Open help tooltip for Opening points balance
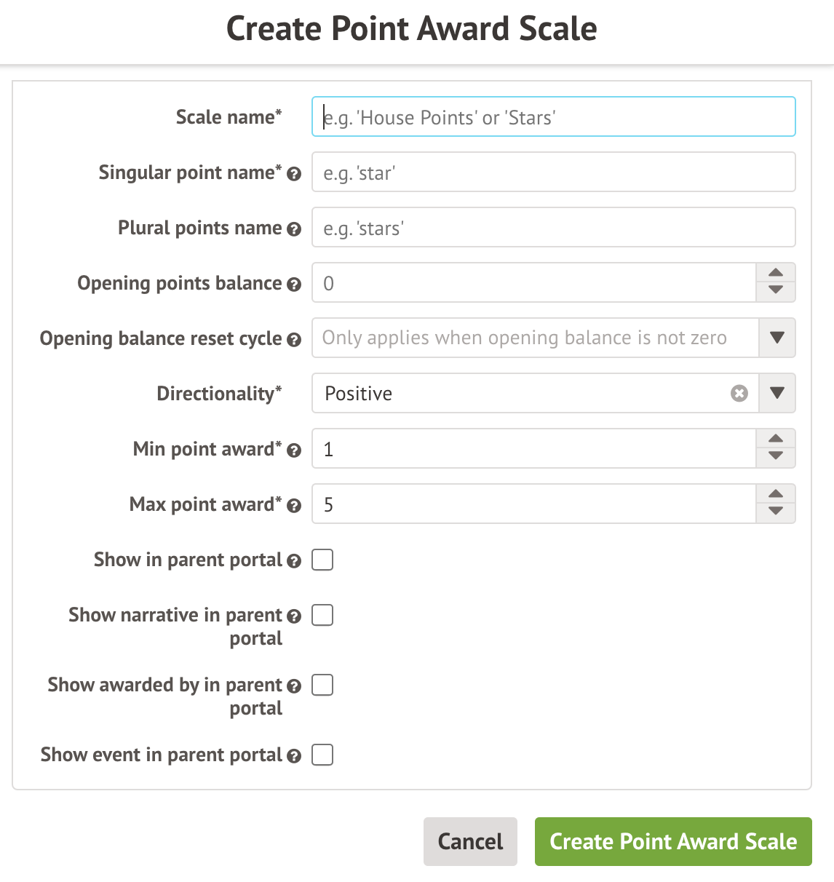Screen dimensions: 834x882 (x=294, y=285)
